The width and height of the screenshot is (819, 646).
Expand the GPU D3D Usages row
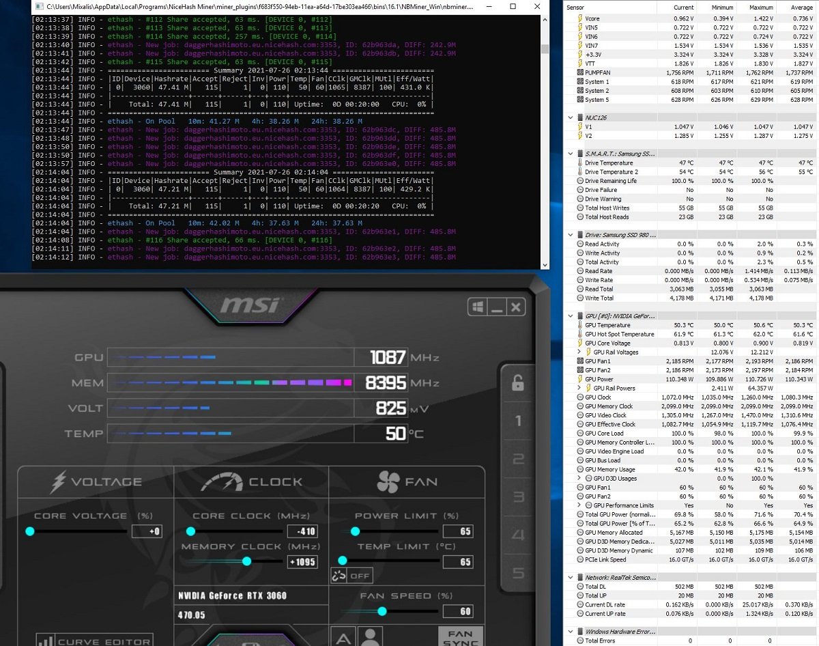[x=579, y=478]
